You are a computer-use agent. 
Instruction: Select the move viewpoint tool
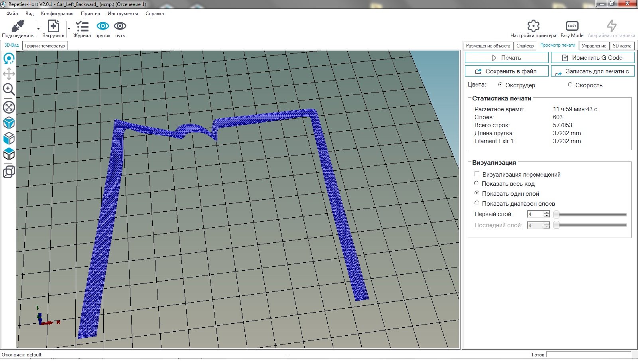(9, 74)
